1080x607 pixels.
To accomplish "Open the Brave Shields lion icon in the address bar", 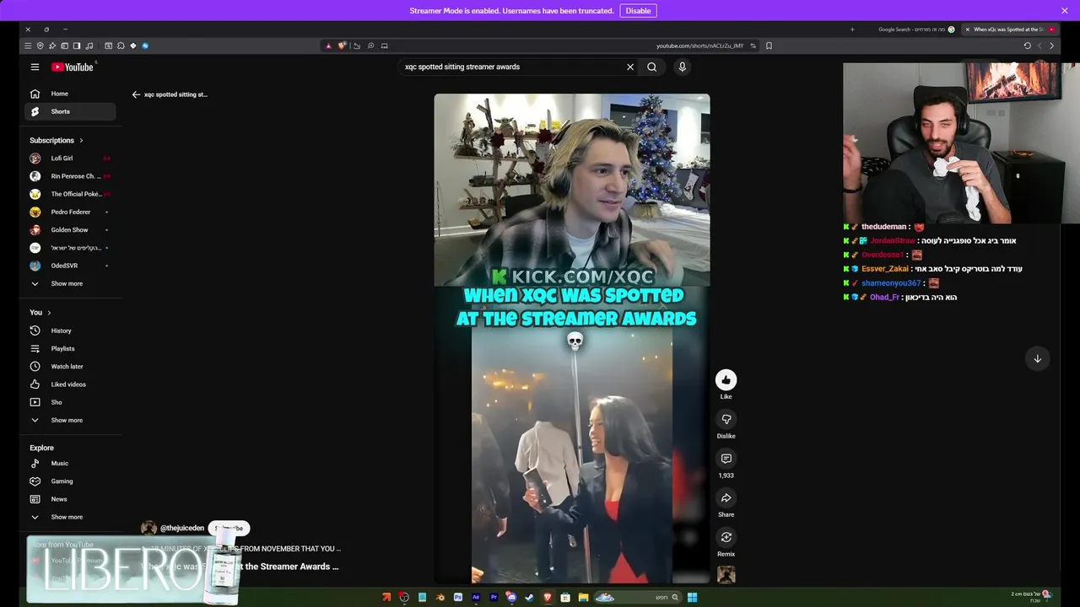I will point(341,46).
